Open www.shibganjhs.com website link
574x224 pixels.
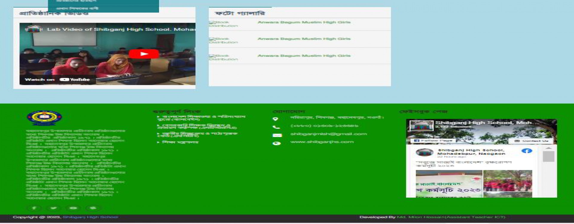322,142
